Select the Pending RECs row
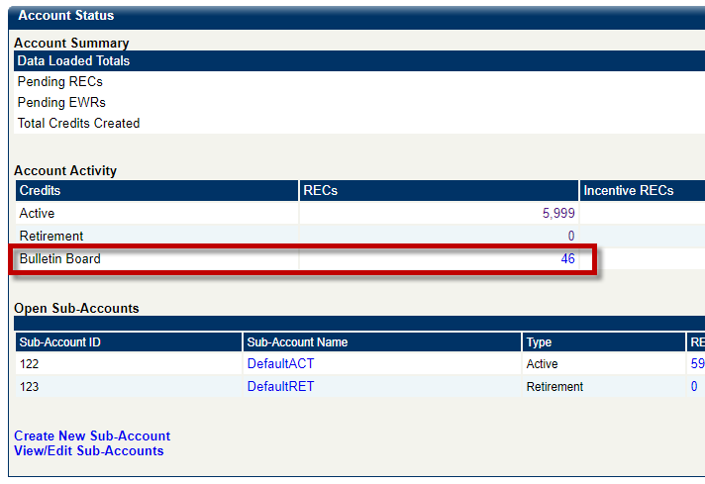This screenshot has width=705, height=484. tap(60, 82)
